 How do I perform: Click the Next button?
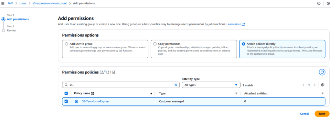click(x=322, y=114)
